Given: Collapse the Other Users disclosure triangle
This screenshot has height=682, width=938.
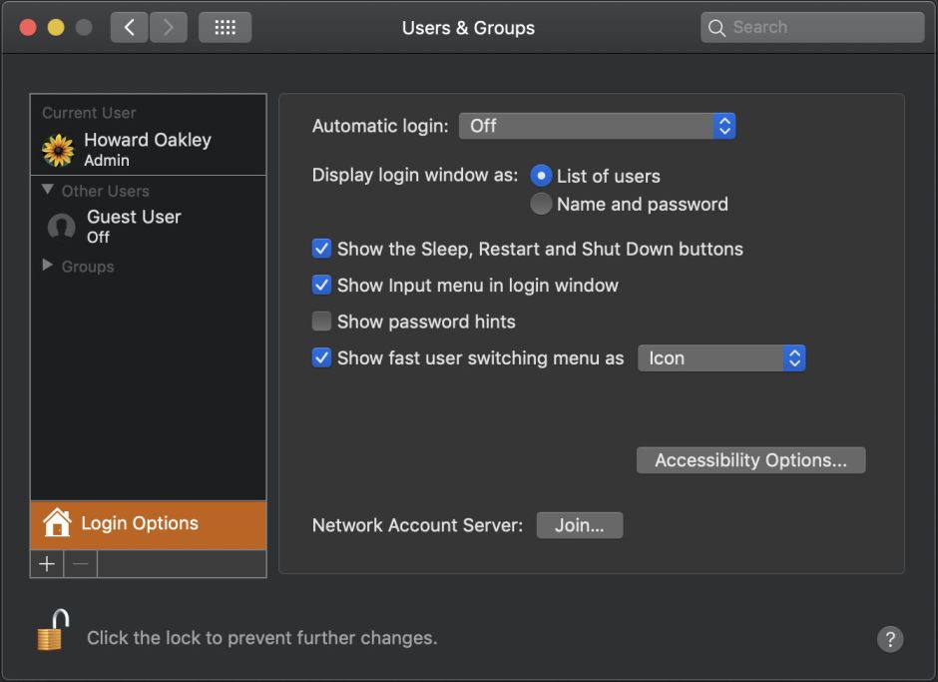Looking at the screenshot, I should click(x=47, y=190).
